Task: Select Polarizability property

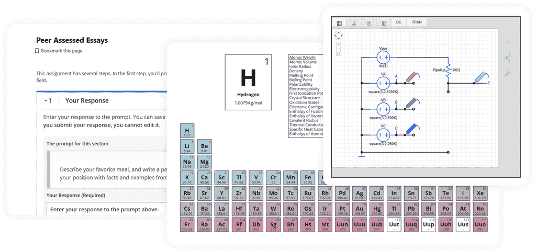Action: [301, 84]
